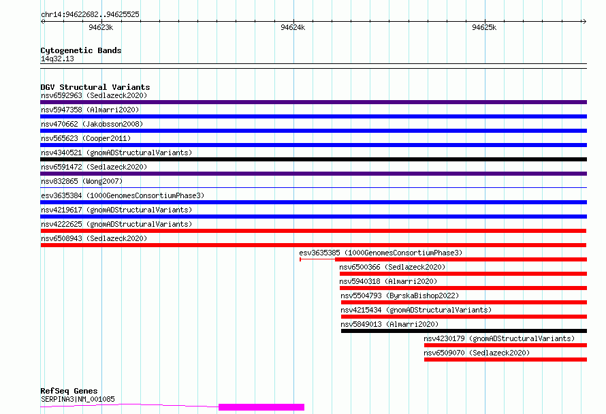Click the red bar under nsv4215434
The image size is (606, 414).
464,317
